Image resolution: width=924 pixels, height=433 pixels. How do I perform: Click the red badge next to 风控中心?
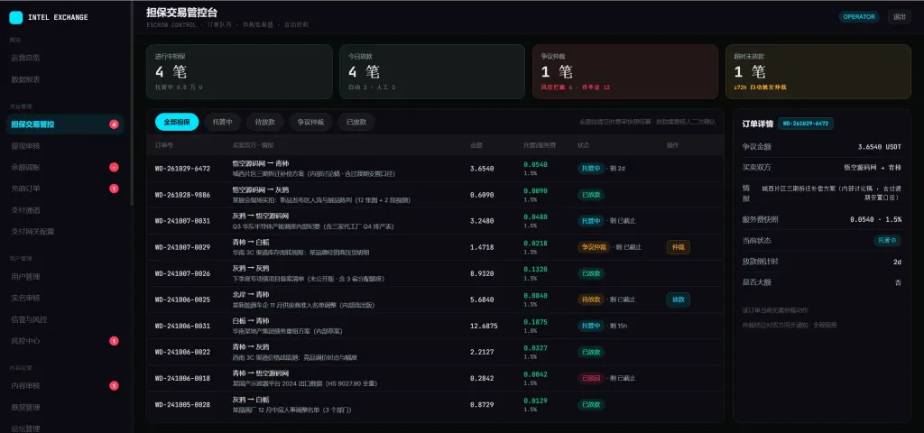click(x=114, y=340)
